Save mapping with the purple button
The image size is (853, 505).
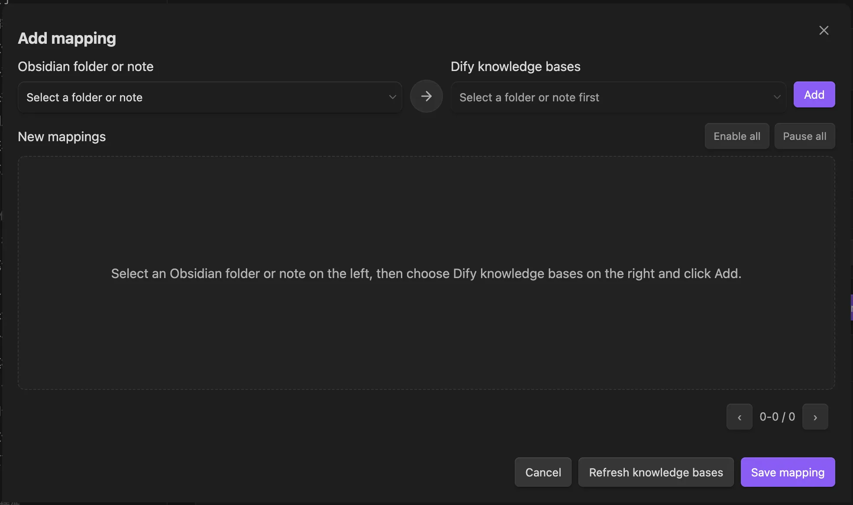[788, 472]
